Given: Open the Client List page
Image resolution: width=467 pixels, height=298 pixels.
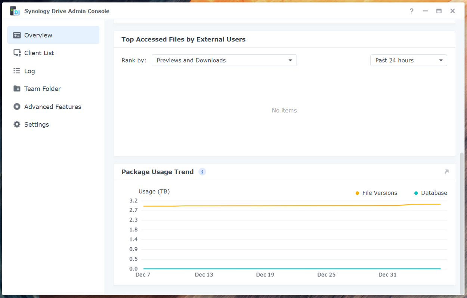Looking at the screenshot, I should pyautogui.click(x=53, y=53).
